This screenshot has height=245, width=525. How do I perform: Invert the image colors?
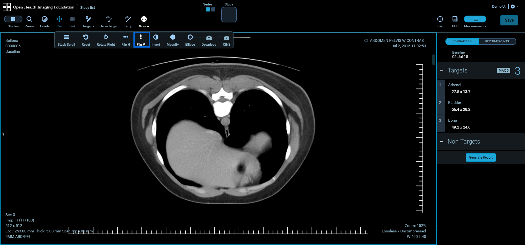[156, 40]
